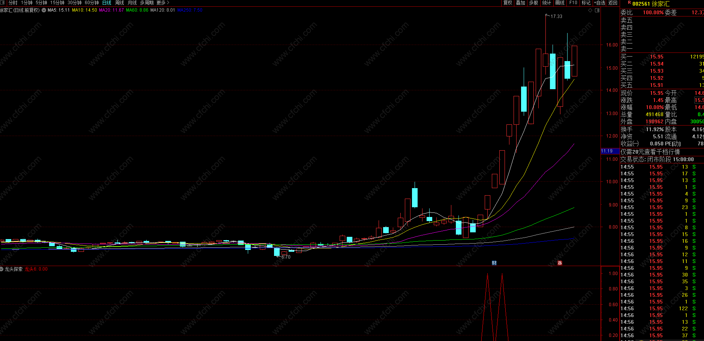Click the 现价 15.95 value

pos(657,93)
